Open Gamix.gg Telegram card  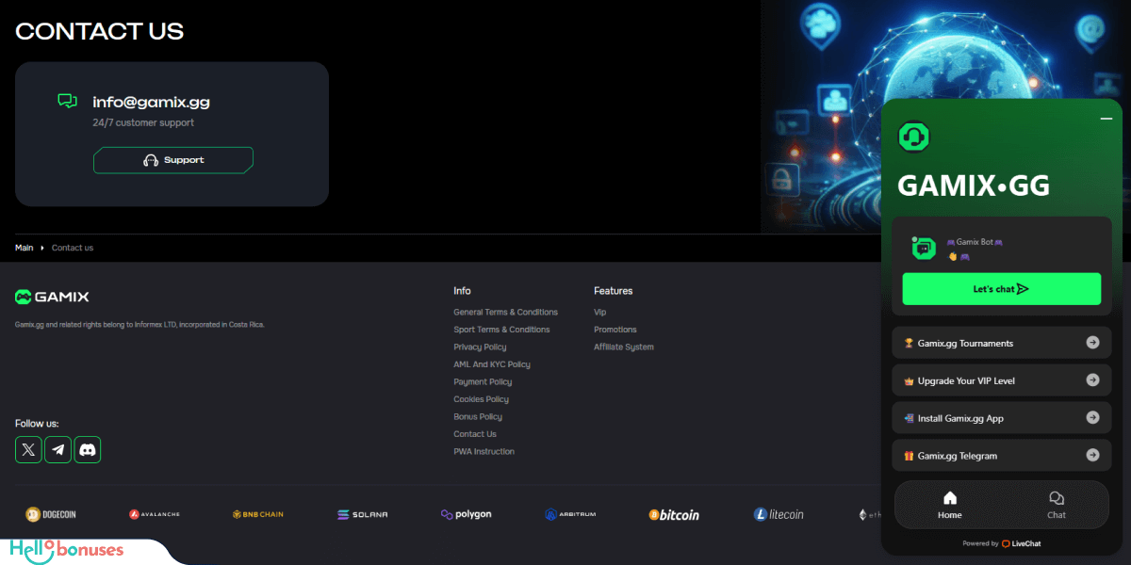[x=1002, y=455]
